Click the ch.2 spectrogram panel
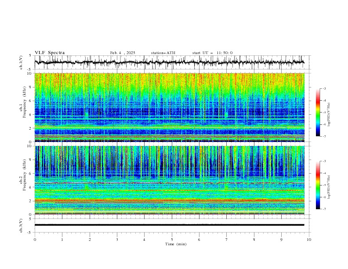Screen dimensions: 348x269 coord(170,180)
